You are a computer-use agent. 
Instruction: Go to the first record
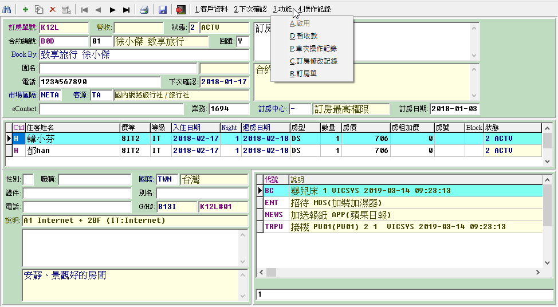point(84,9)
